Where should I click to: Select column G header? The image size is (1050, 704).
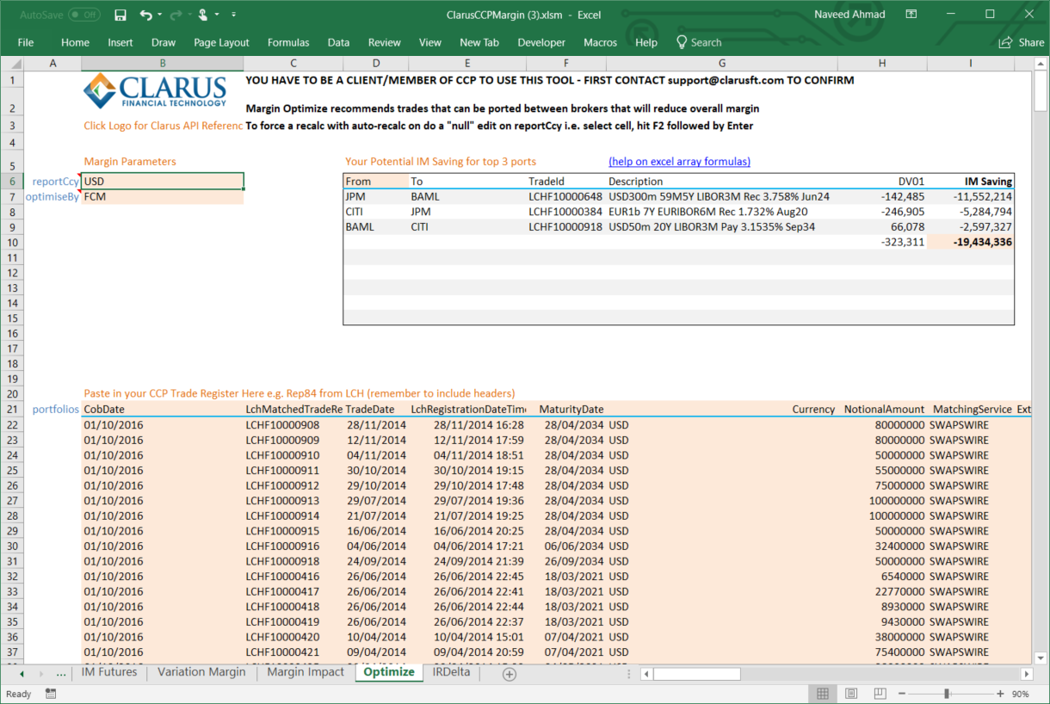tap(721, 64)
